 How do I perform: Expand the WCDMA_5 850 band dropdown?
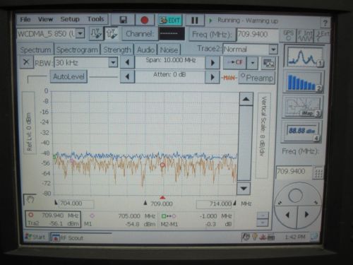pyautogui.click(x=80, y=33)
